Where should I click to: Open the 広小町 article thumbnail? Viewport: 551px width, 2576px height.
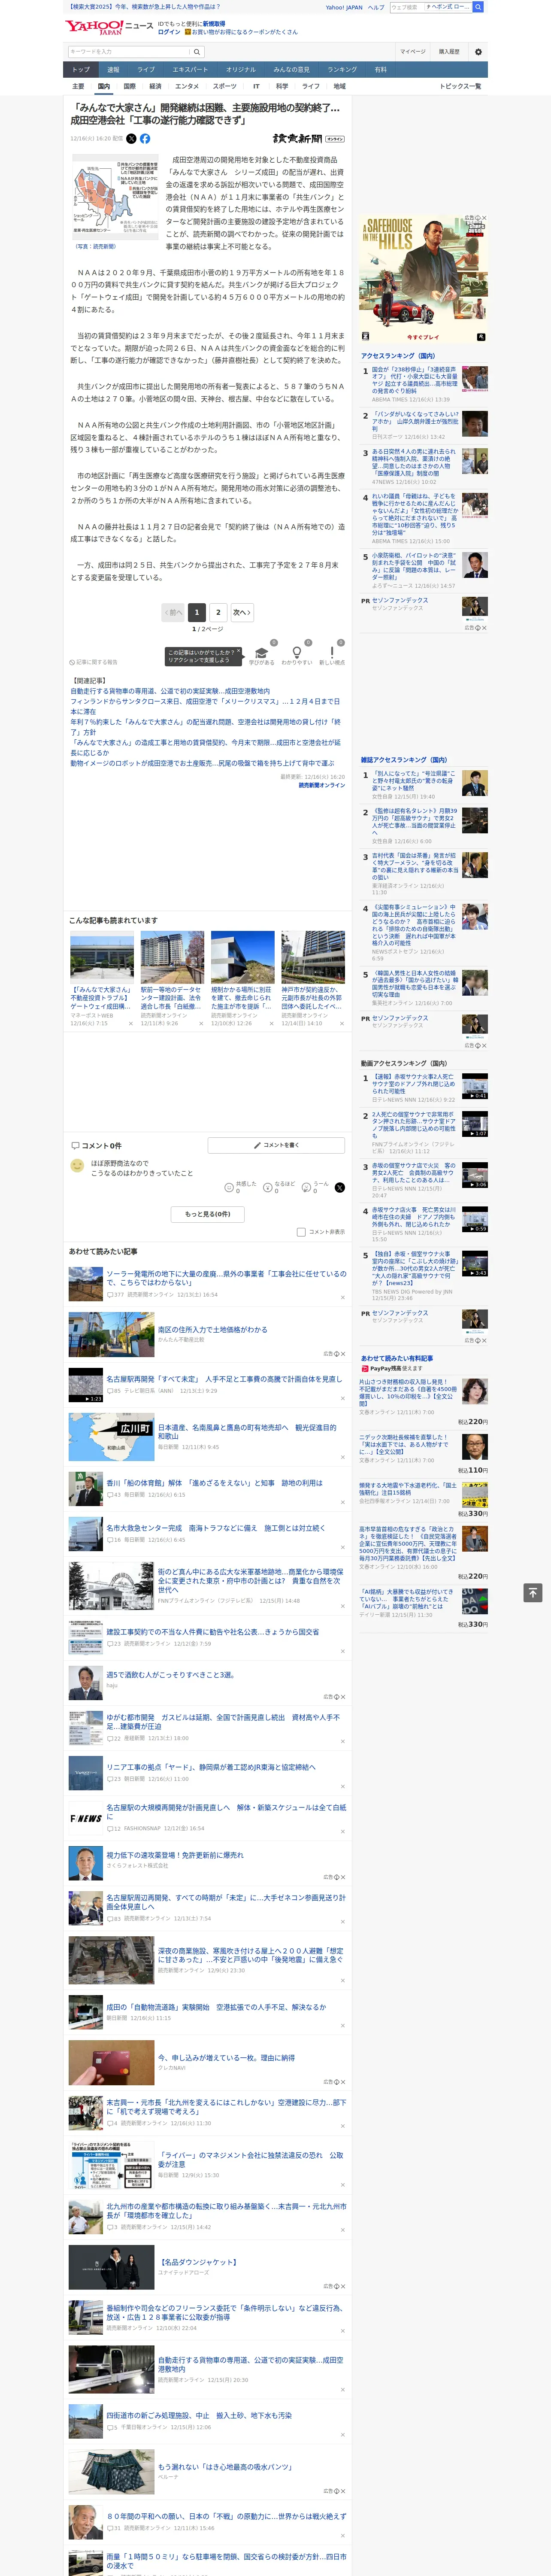[111, 1437]
